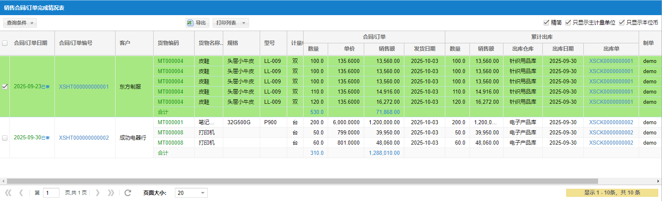662x201 pixels.
Task: Open contract link XSHT000000000001
Action: [x=84, y=87]
